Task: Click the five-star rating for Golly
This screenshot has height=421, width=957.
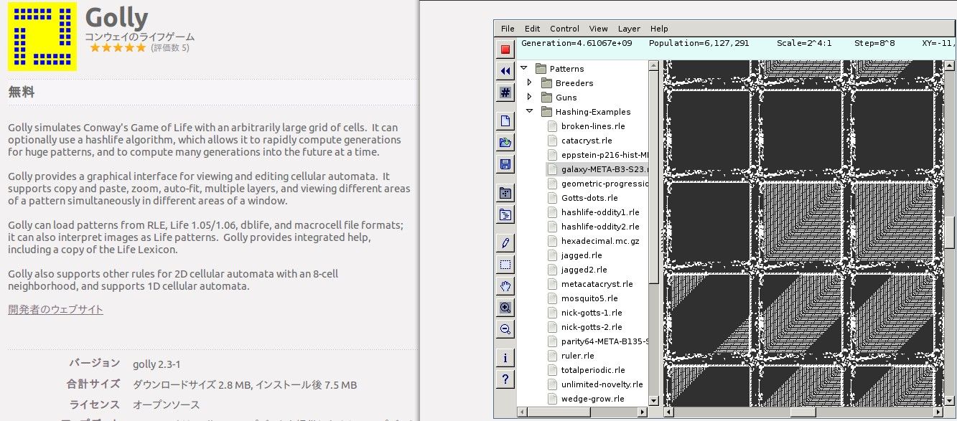Action: 117,48
